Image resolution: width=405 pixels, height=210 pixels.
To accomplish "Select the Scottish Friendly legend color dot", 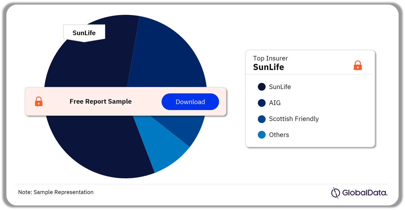I will [262, 119].
